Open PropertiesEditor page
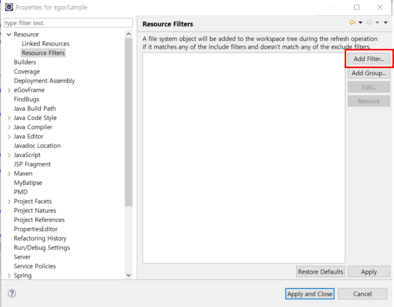 pyautogui.click(x=36, y=229)
